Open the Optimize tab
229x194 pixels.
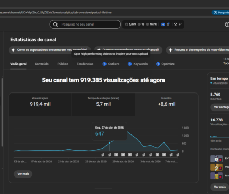pos(165,64)
